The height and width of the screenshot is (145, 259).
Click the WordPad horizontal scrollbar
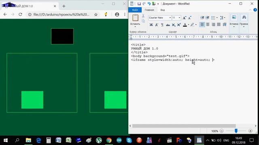pos(184,126)
